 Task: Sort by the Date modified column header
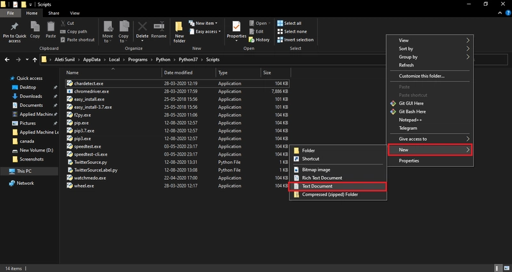tap(189, 72)
